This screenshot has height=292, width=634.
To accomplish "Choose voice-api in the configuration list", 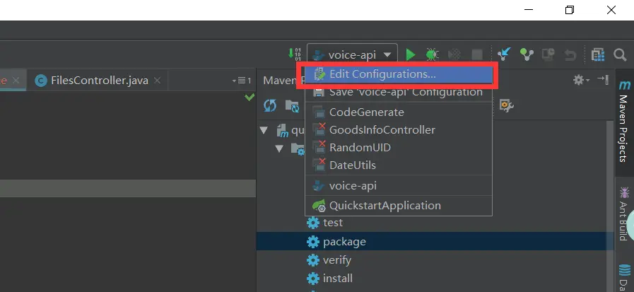I will 398,186.
